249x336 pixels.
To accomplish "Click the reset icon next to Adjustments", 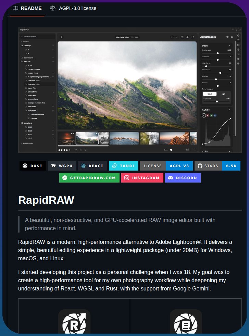I will coord(232,37).
